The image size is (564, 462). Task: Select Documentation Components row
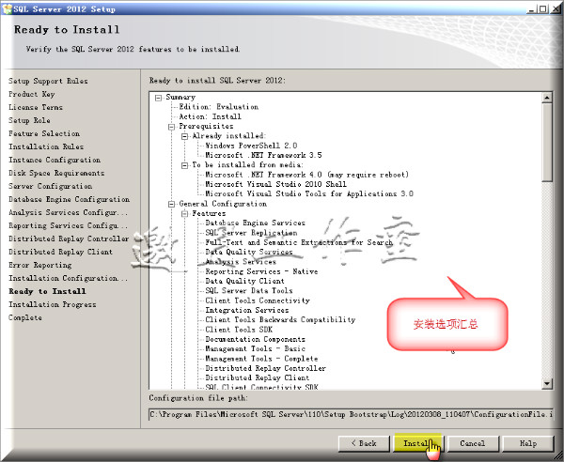pyautogui.click(x=255, y=340)
